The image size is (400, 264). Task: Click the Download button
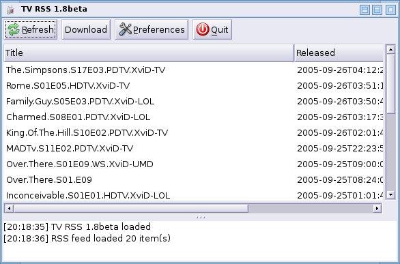point(86,29)
